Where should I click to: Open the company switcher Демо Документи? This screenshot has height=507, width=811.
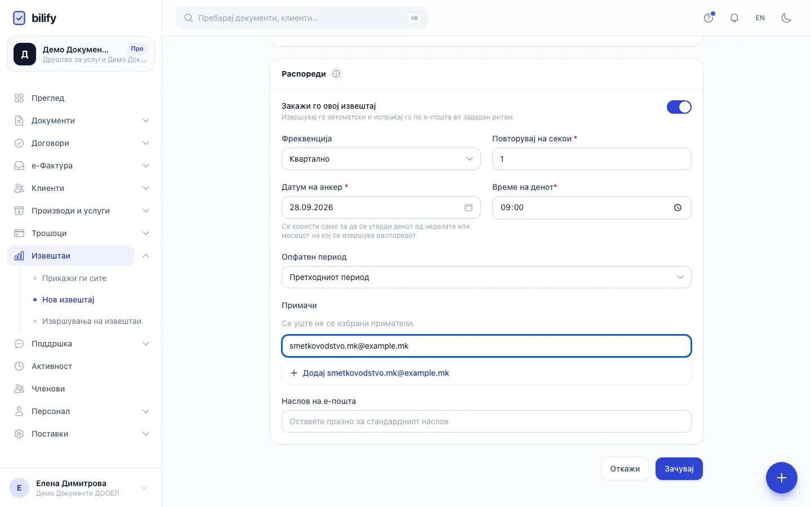click(x=81, y=54)
